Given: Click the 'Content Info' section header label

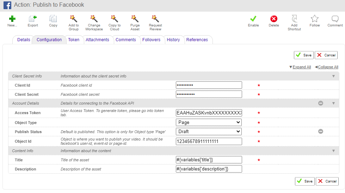Looking at the screenshot, I should [23, 151].
